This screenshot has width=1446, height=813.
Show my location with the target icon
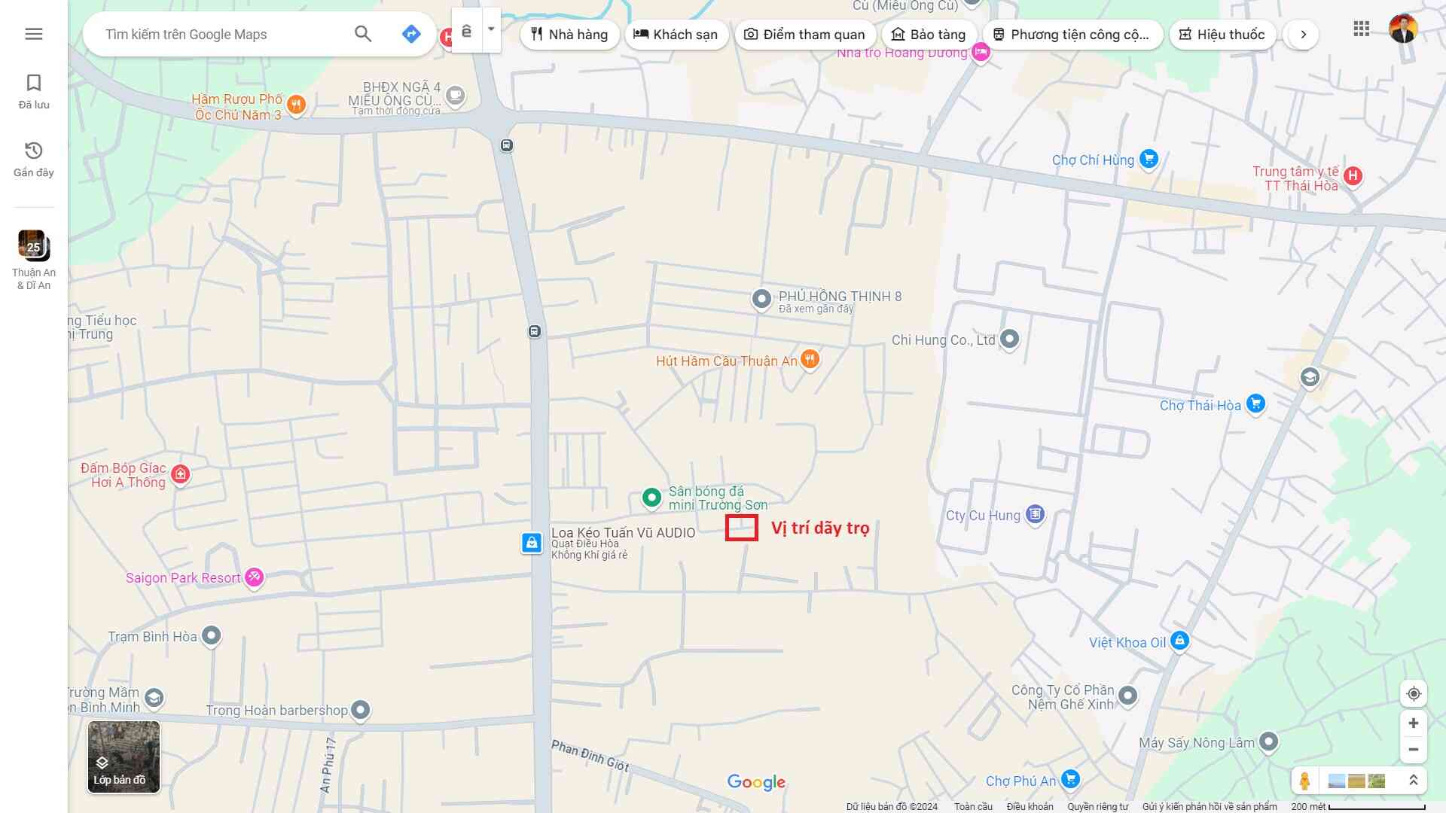[1414, 694]
